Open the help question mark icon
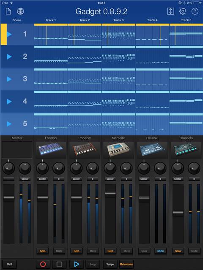This screenshot has height=270, width=203. 195,11
